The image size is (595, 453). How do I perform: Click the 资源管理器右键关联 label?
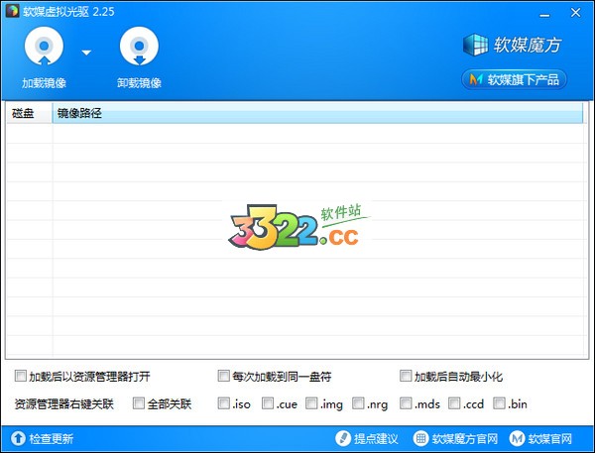(x=64, y=404)
